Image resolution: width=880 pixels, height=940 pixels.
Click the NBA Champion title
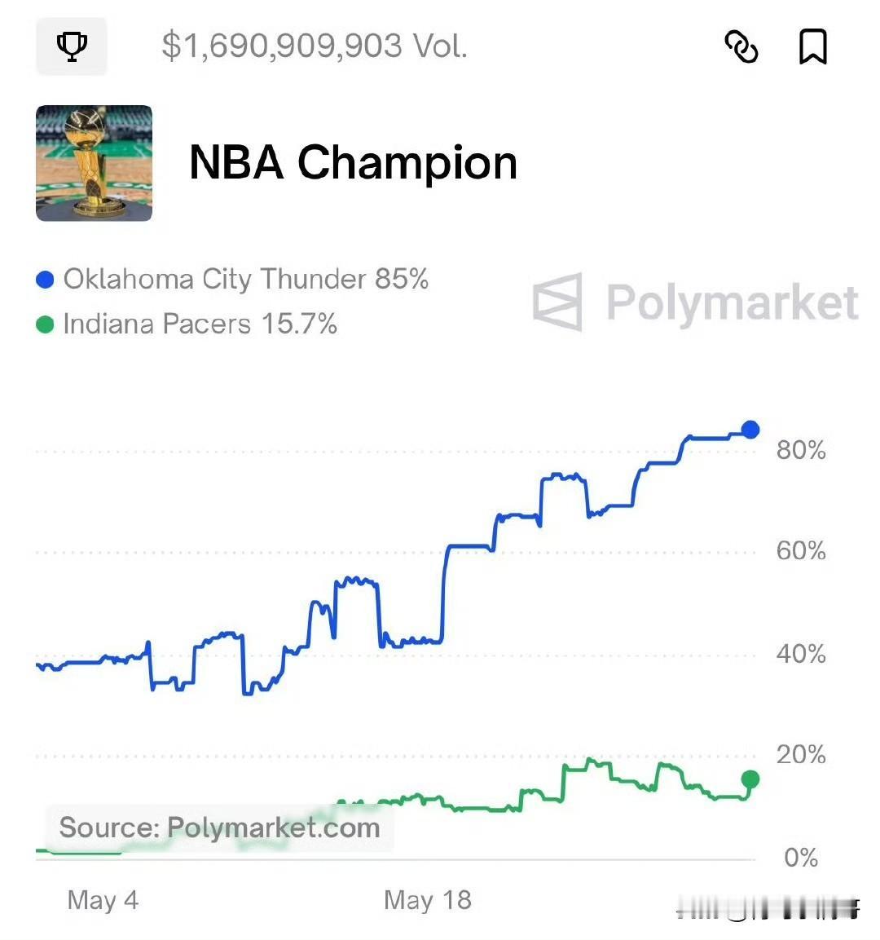tap(353, 162)
